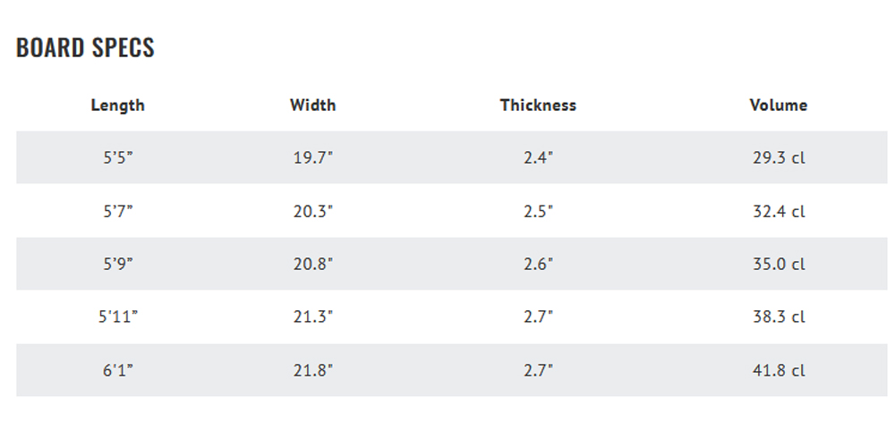This screenshot has height=430, width=895.
Task: Select the 20.8" width value
Action: 312,264
